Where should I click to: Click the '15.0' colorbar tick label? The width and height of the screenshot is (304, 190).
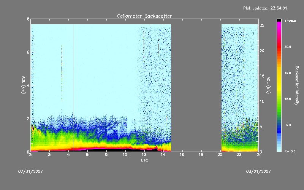pos(288,73)
